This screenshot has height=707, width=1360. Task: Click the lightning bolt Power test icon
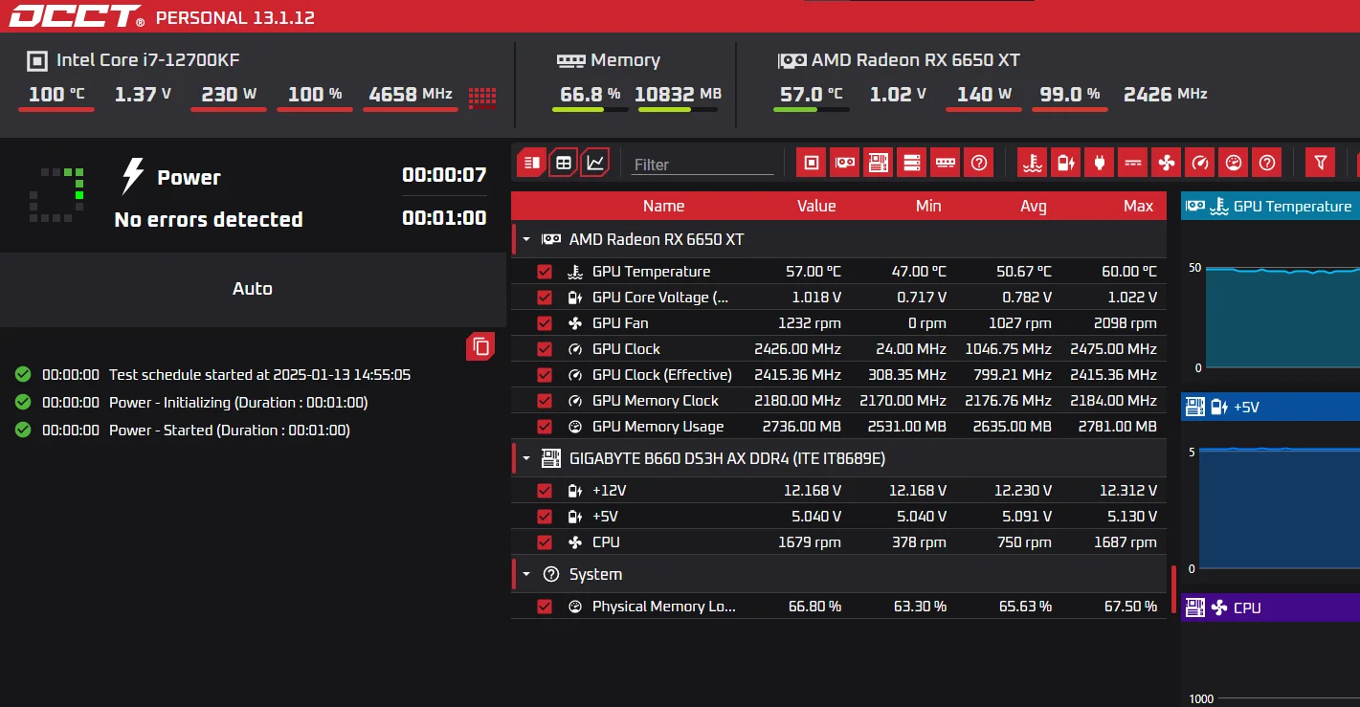click(132, 177)
